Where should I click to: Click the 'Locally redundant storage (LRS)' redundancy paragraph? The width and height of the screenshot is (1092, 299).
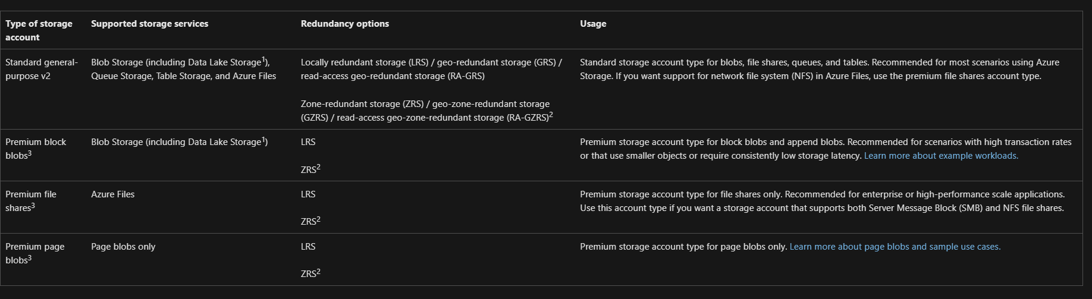click(431, 69)
